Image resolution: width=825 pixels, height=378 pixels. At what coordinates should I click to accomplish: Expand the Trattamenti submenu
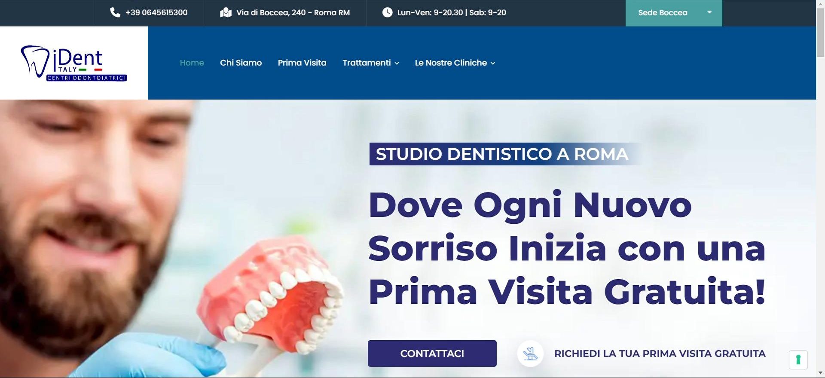tap(370, 63)
